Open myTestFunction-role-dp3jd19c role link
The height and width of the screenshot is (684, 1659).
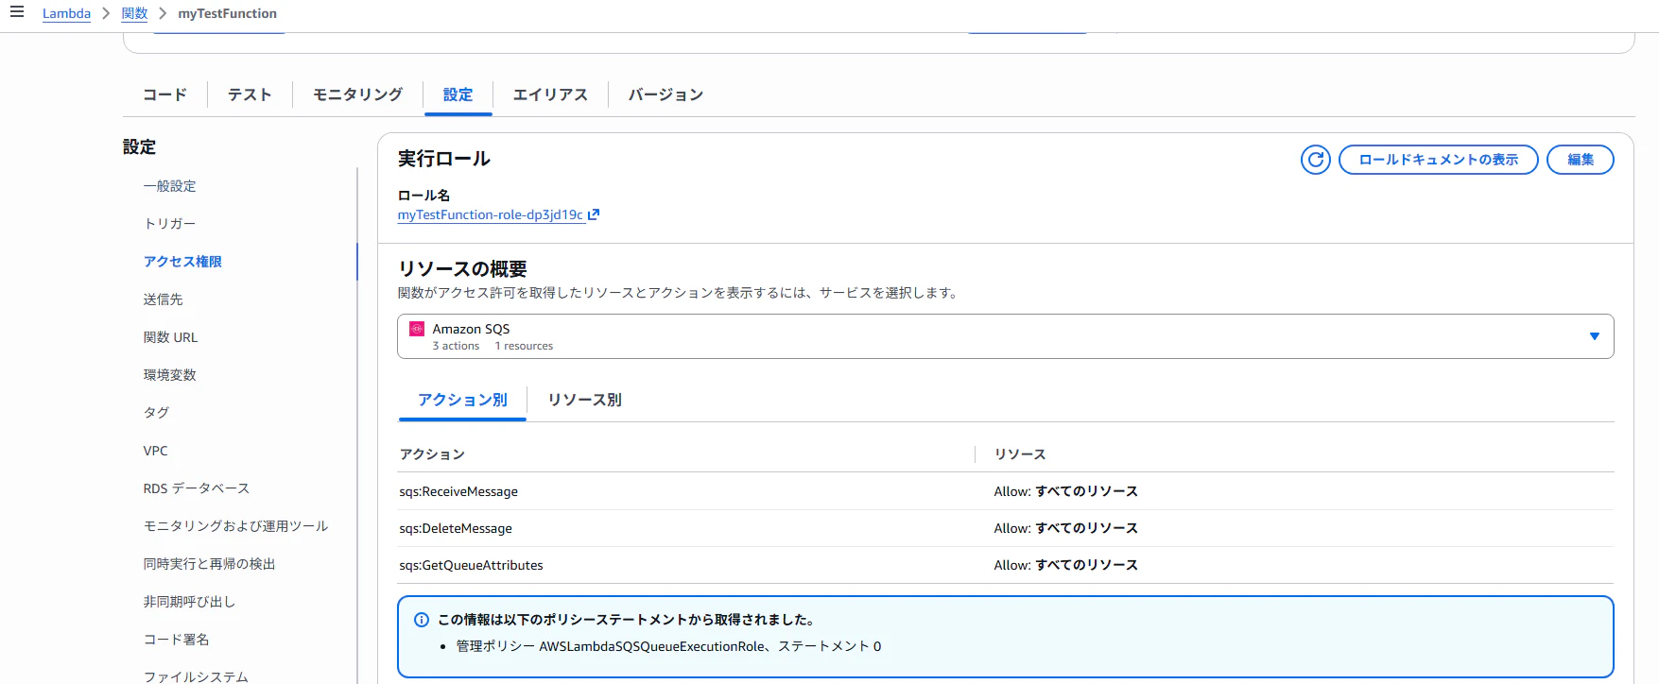click(490, 214)
